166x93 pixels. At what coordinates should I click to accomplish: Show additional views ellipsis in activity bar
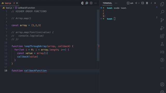point(162,68)
